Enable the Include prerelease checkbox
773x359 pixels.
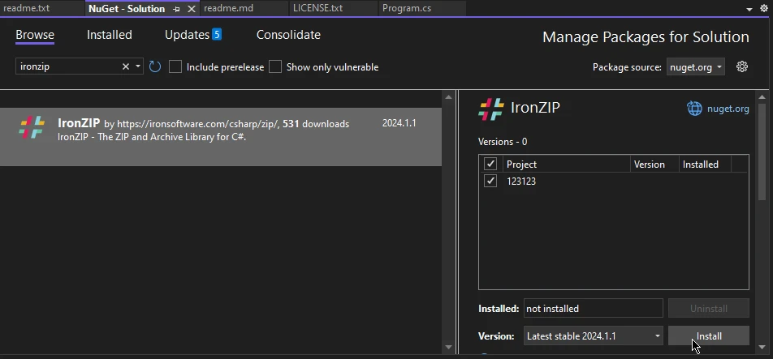tap(175, 66)
